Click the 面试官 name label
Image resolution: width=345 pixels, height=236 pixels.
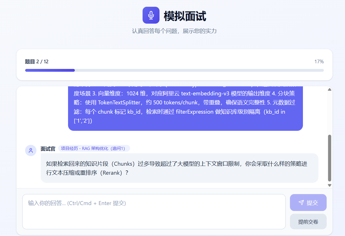[48, 149]
